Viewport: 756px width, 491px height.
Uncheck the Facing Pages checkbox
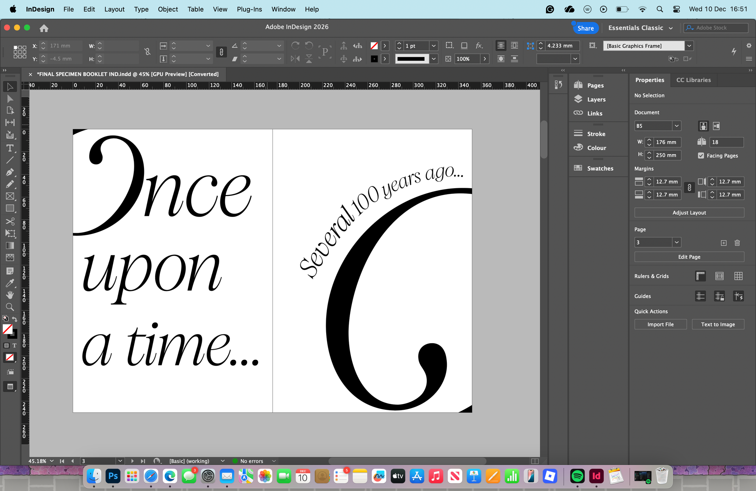(701, 155)
